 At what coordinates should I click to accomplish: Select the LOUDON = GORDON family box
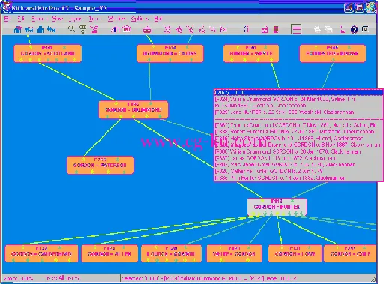pos(171,253)
